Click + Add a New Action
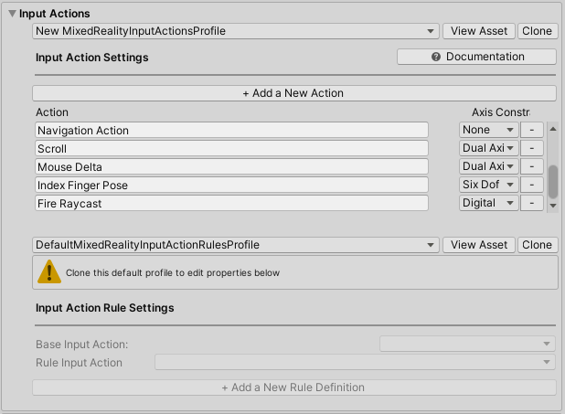Image resolution: width=565 pixels, height=414 pixels. tap(294, 93)
